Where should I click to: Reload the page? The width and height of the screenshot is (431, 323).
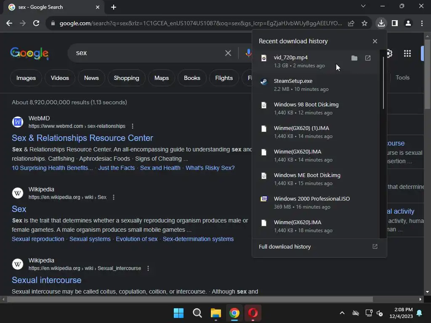(x=36, y=23)
